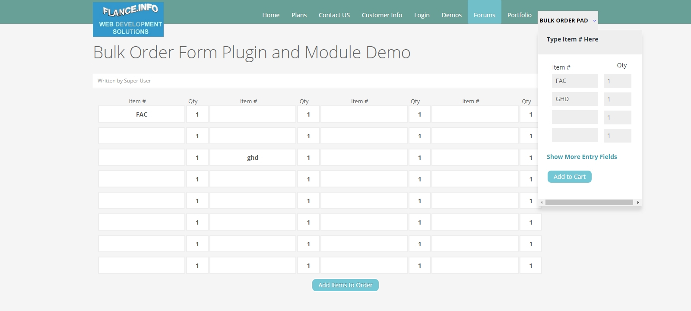Click the Add to Cart button
Screen dimensions: 691x311
[570, 177]
